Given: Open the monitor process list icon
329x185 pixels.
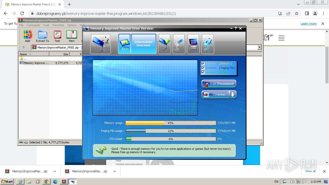Looking at the screenshot, I should pos(193,44).
